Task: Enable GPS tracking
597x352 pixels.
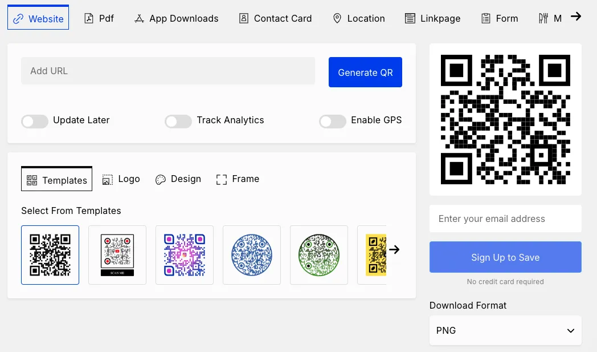Action: [x=333, y=121]
